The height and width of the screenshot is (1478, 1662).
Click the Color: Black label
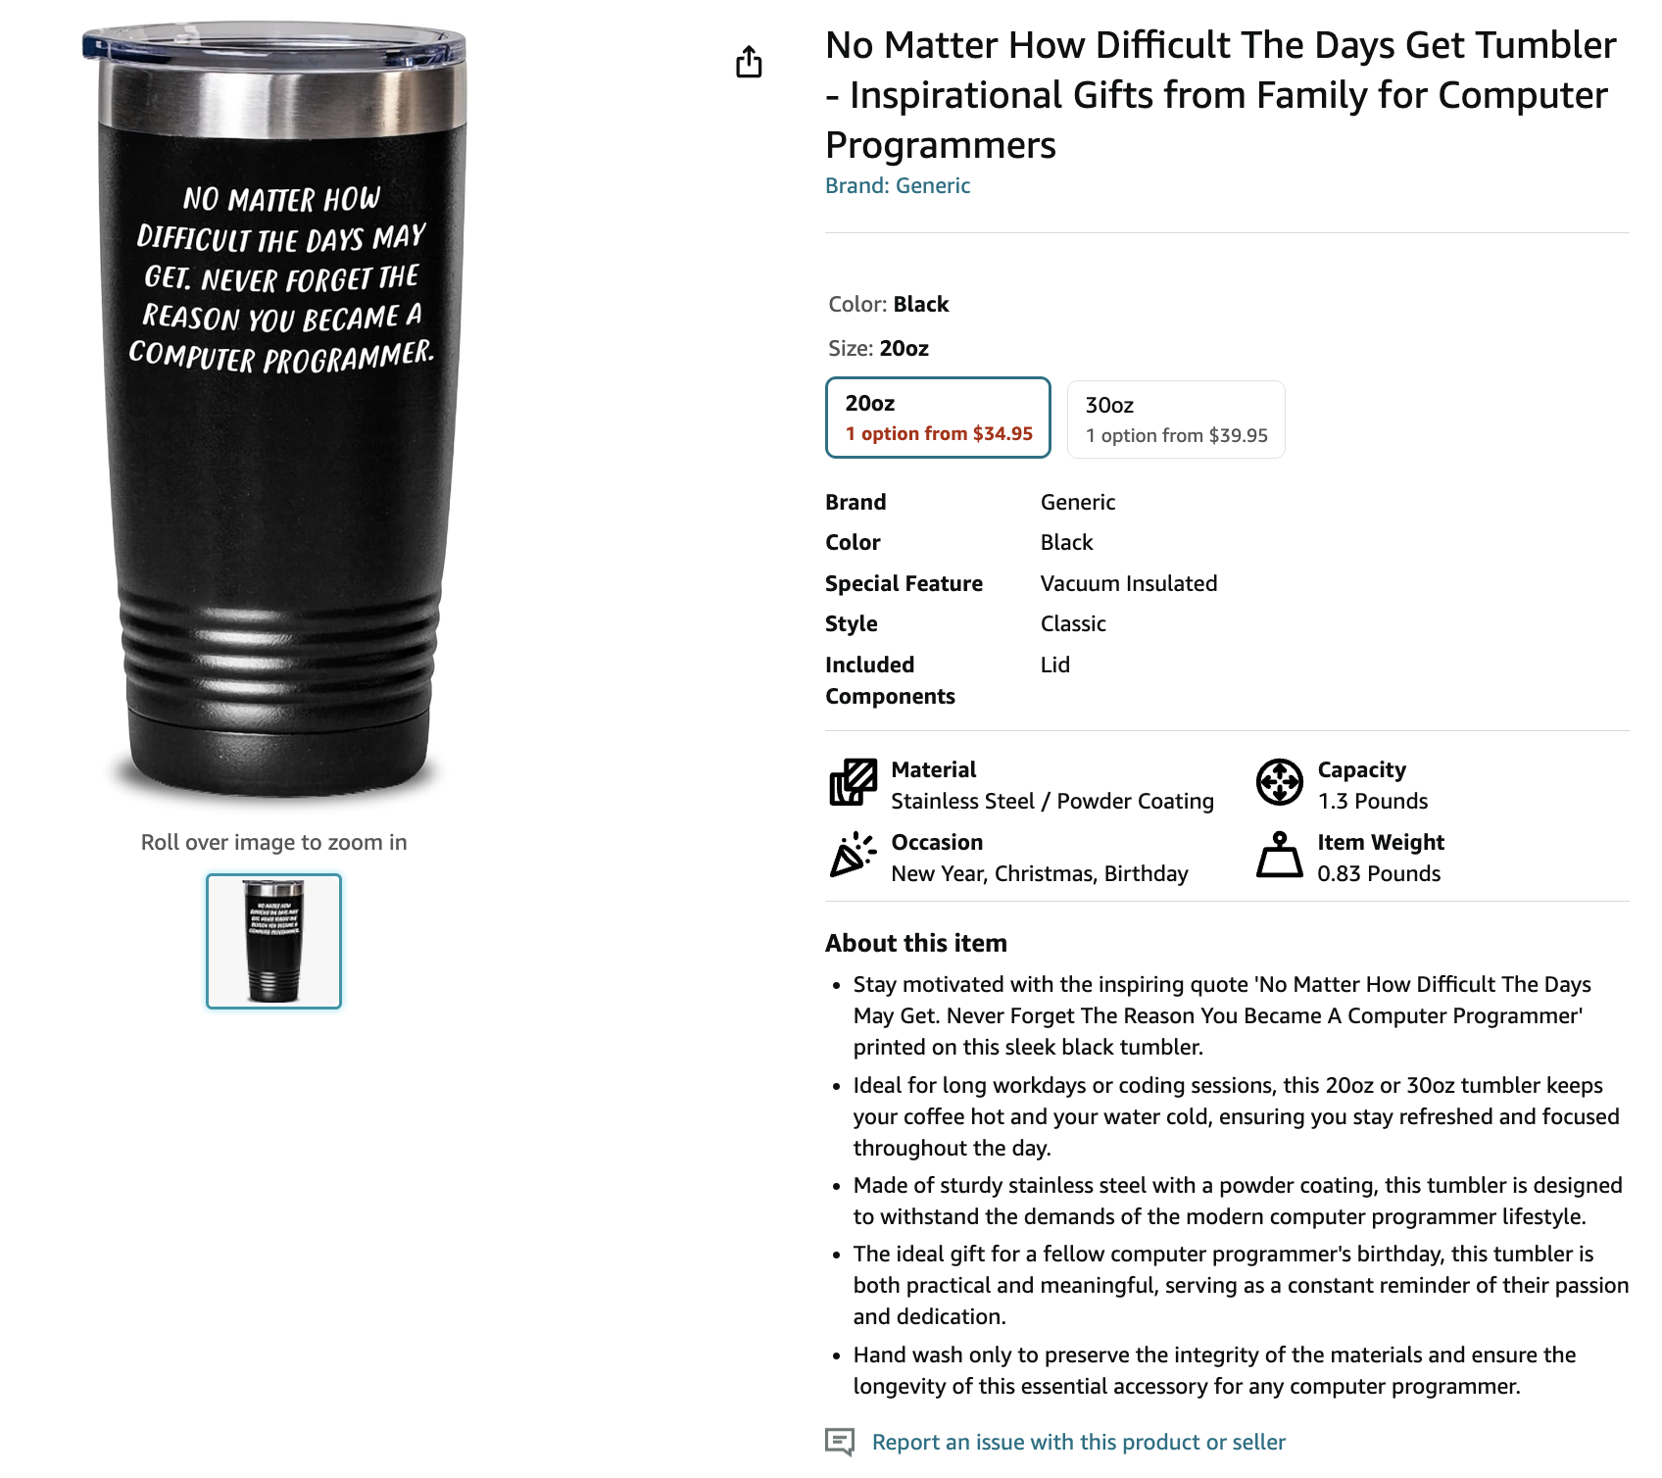click(x=889, y=304)
